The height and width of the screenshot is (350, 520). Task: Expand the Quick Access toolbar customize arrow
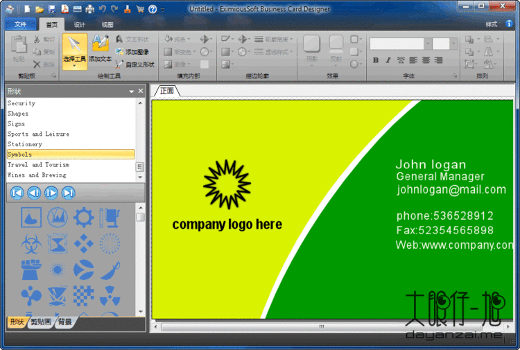pos(162,10)
